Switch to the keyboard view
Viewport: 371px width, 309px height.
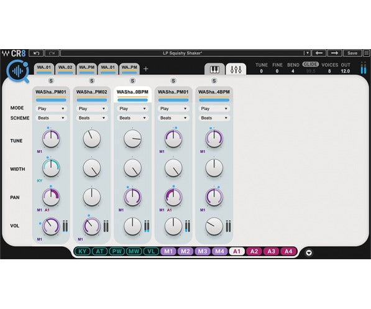[x=214, y=70]
